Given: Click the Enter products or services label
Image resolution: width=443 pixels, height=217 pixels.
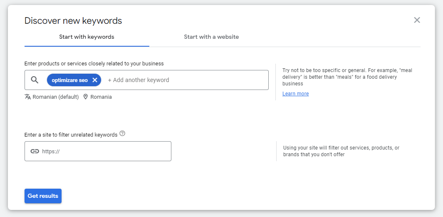Looking at the screenshot, I should (94, 64).
